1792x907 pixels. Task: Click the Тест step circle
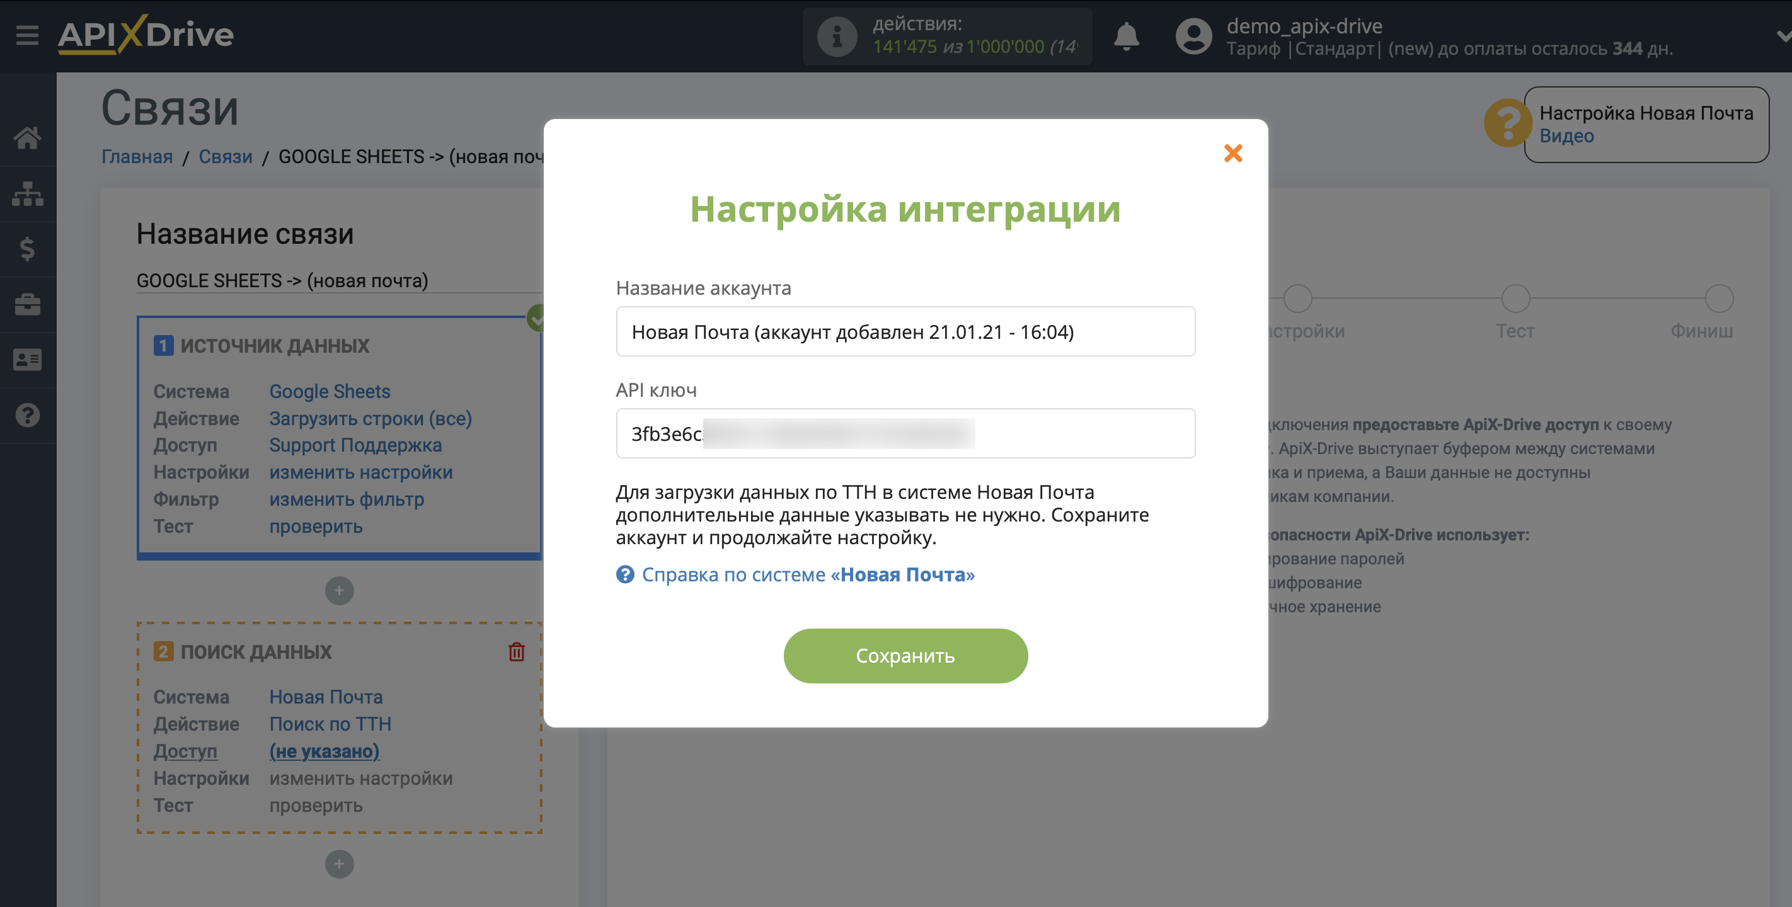pyautogui.click(x=1515, y=299)
